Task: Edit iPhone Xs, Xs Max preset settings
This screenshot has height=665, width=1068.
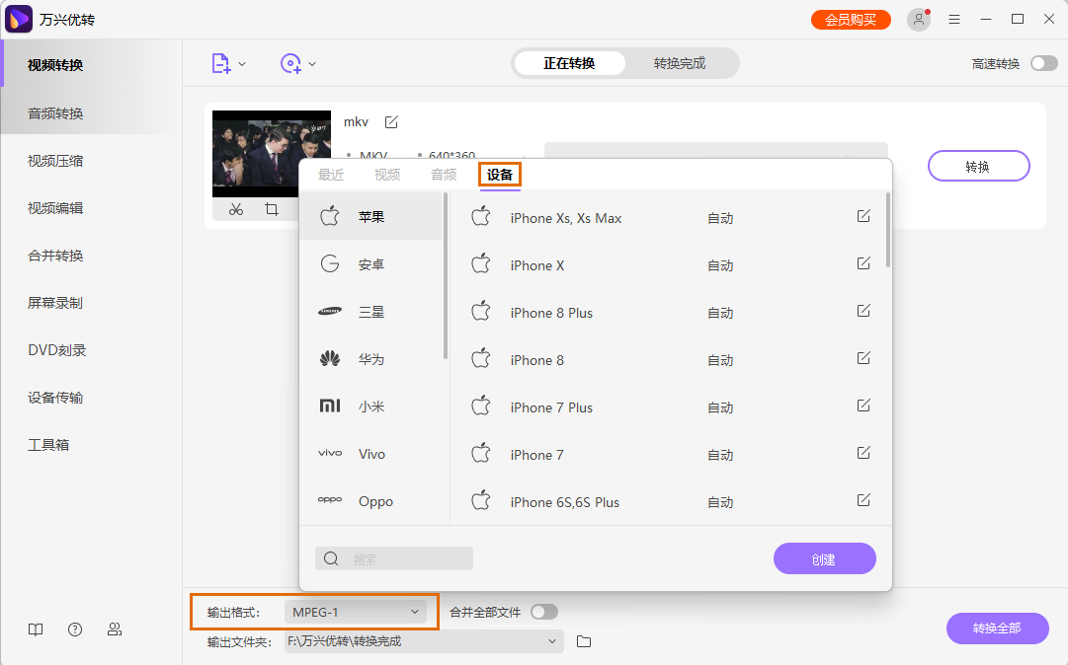Action: click(x=863, y=215)
